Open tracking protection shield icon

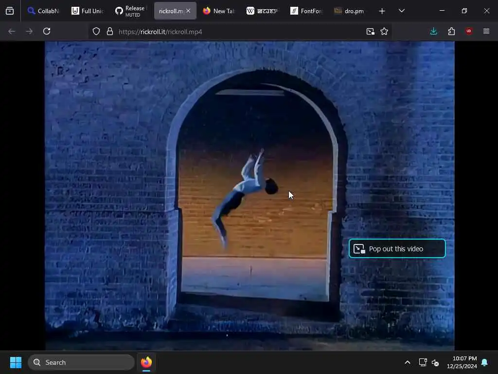pos(96,32)
